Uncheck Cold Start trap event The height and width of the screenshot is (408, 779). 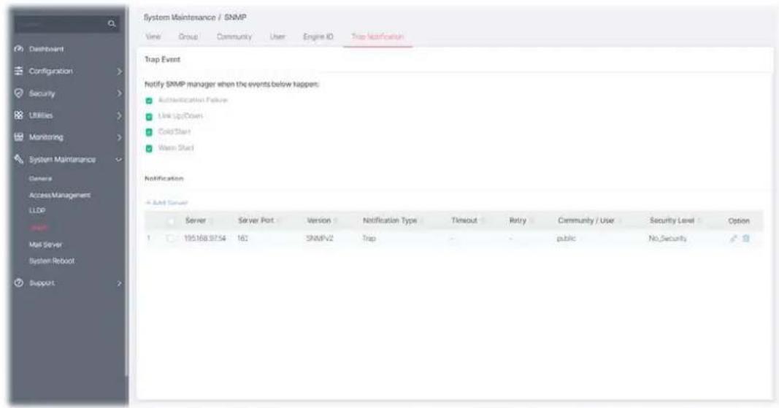pos(148,132)
